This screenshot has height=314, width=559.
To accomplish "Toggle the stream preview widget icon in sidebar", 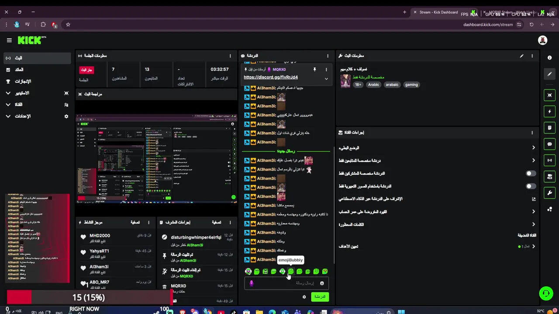I will click(549, 95).
